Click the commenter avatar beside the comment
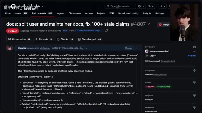 (x=9, y=48)
